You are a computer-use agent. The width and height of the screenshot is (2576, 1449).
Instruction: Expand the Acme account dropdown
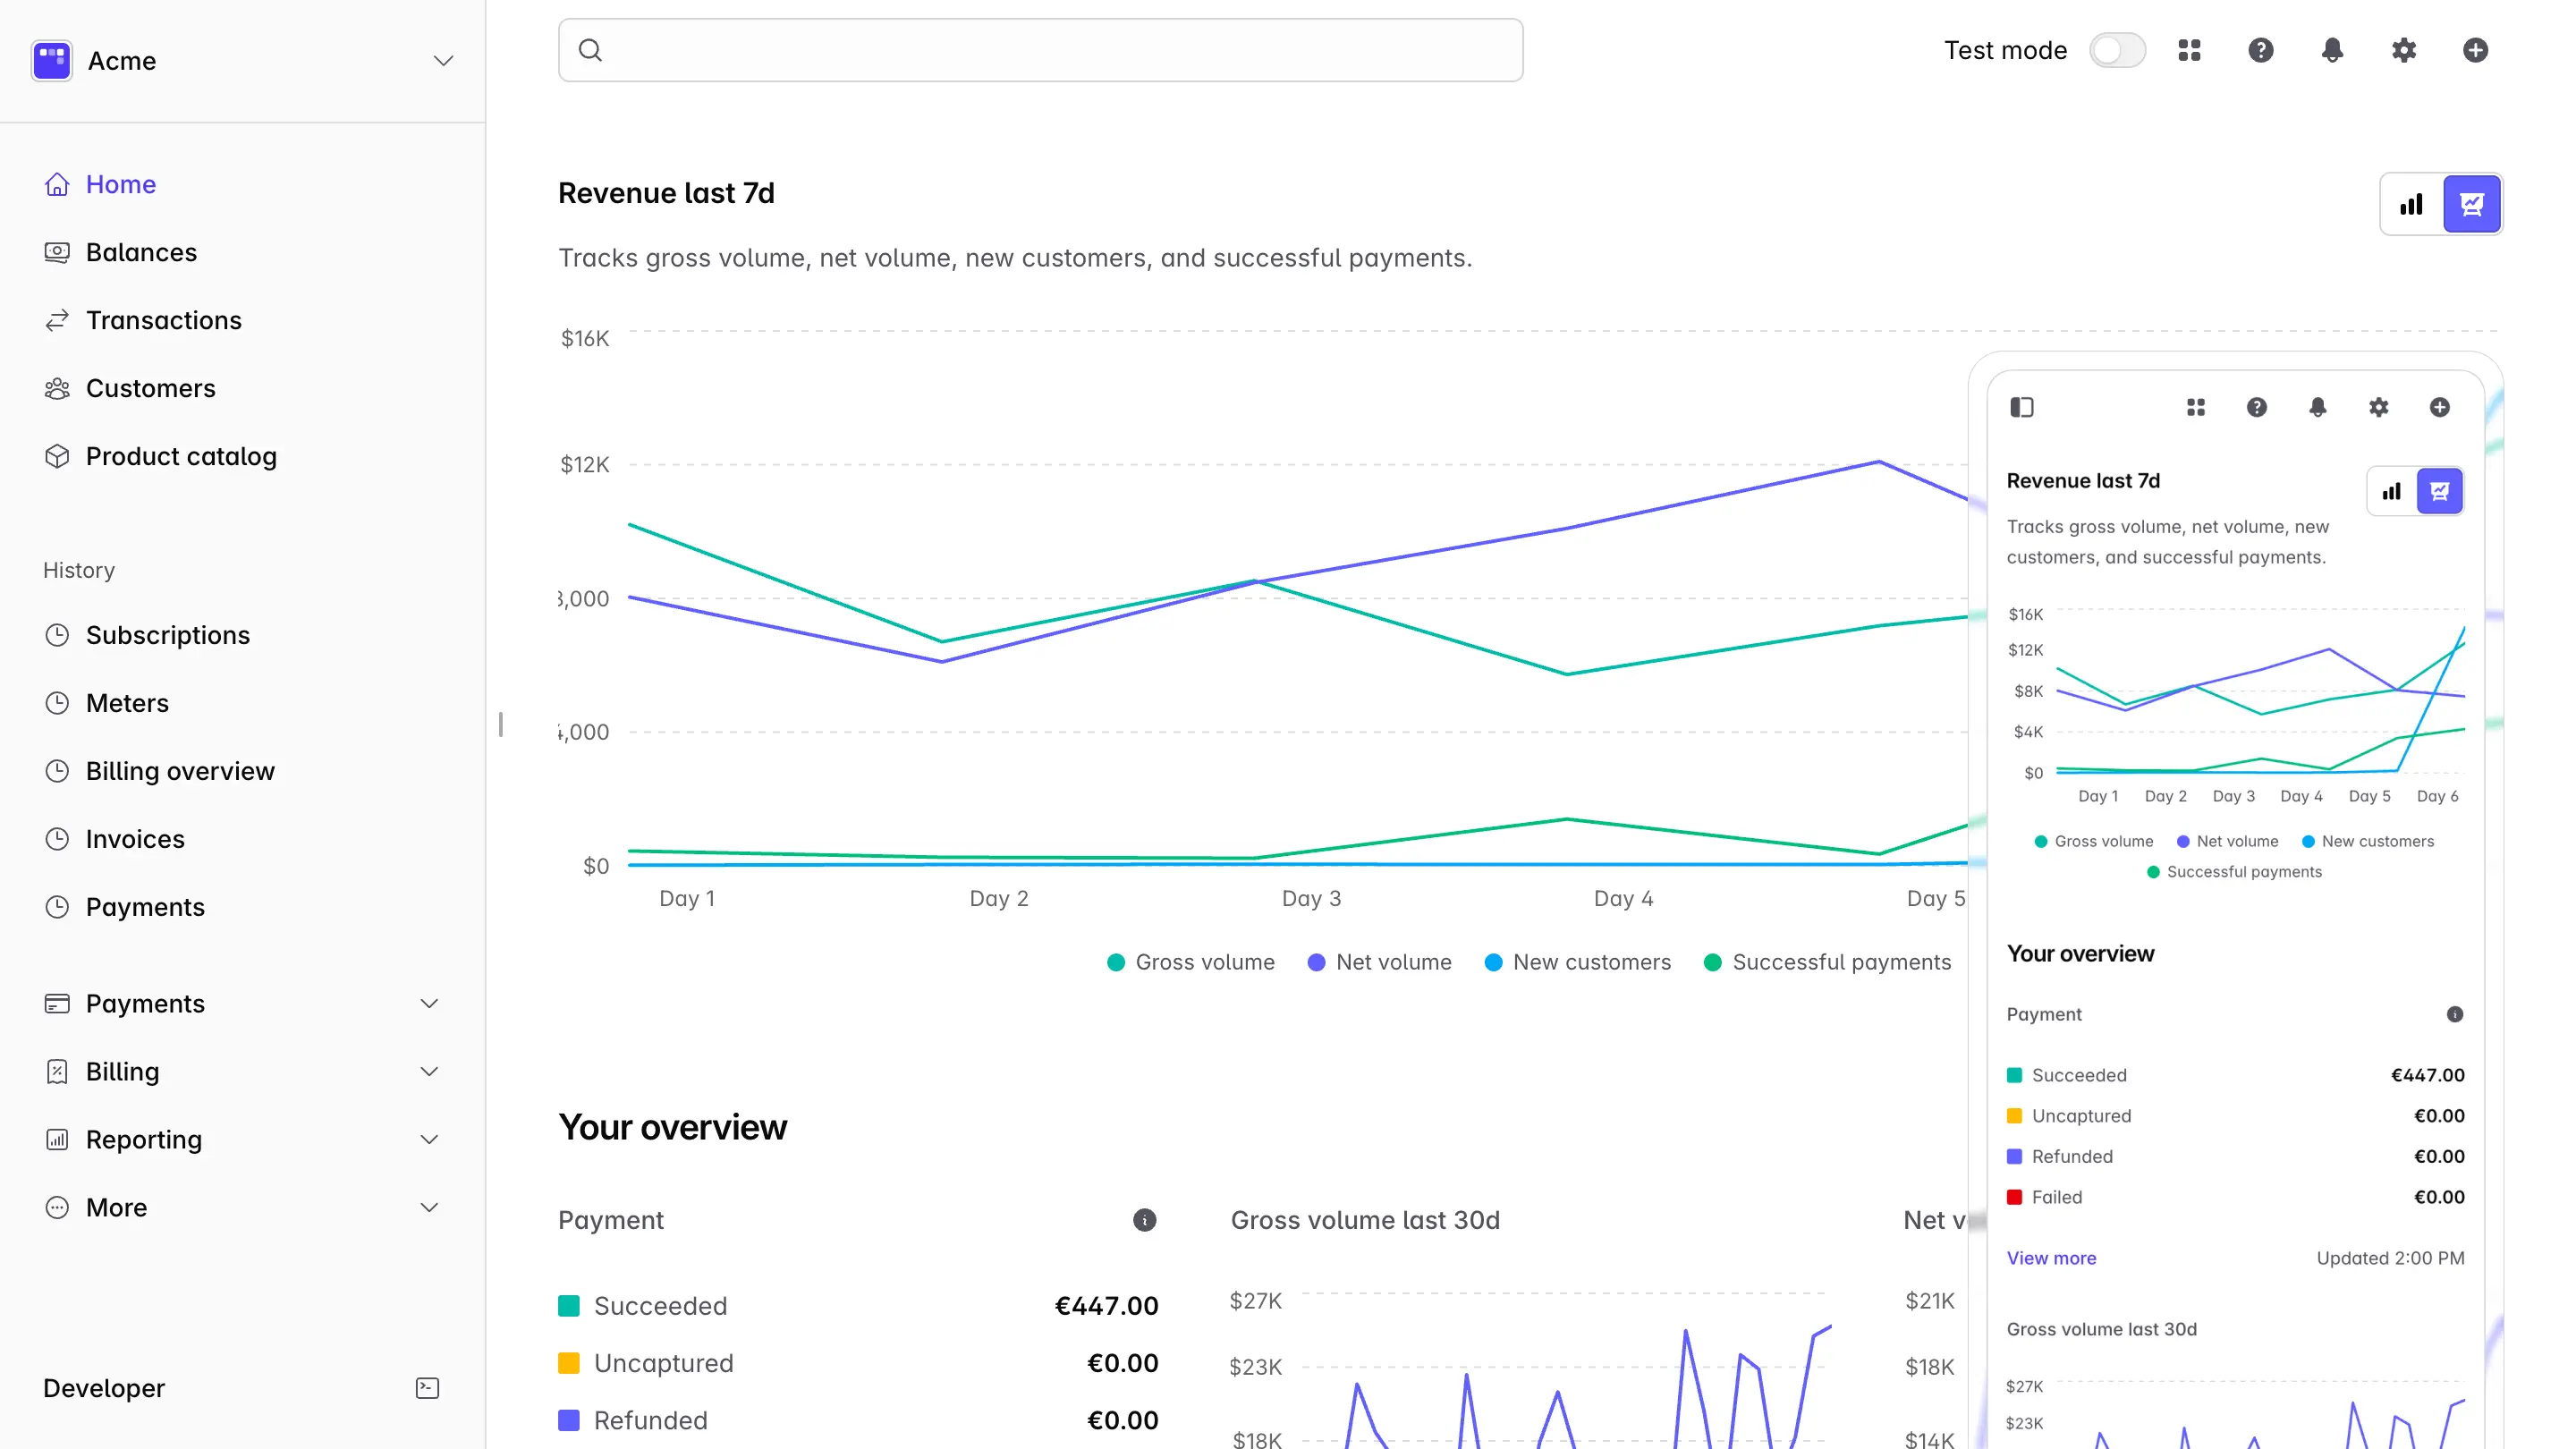[x=443, y=61]
